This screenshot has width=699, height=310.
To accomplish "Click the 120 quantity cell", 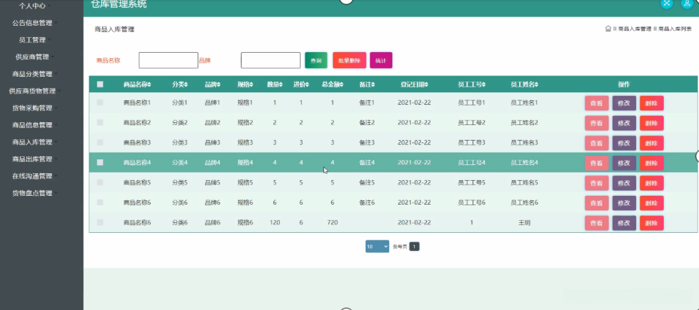I will coord(275,222).
